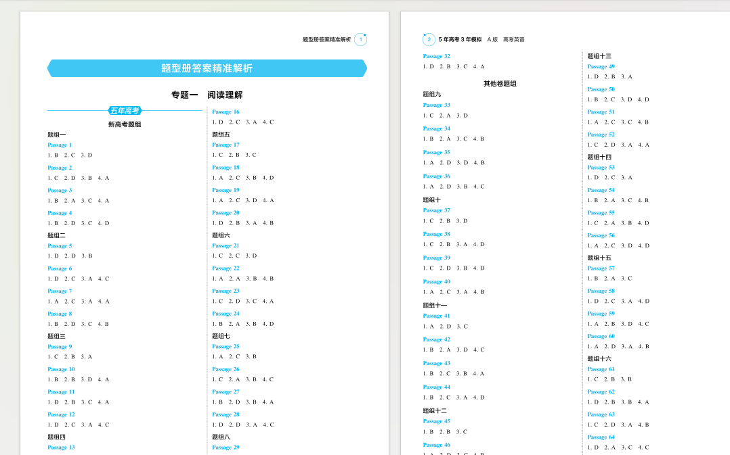
Task: Click the Passage 44 label
Action: click(x=436, y=387)
